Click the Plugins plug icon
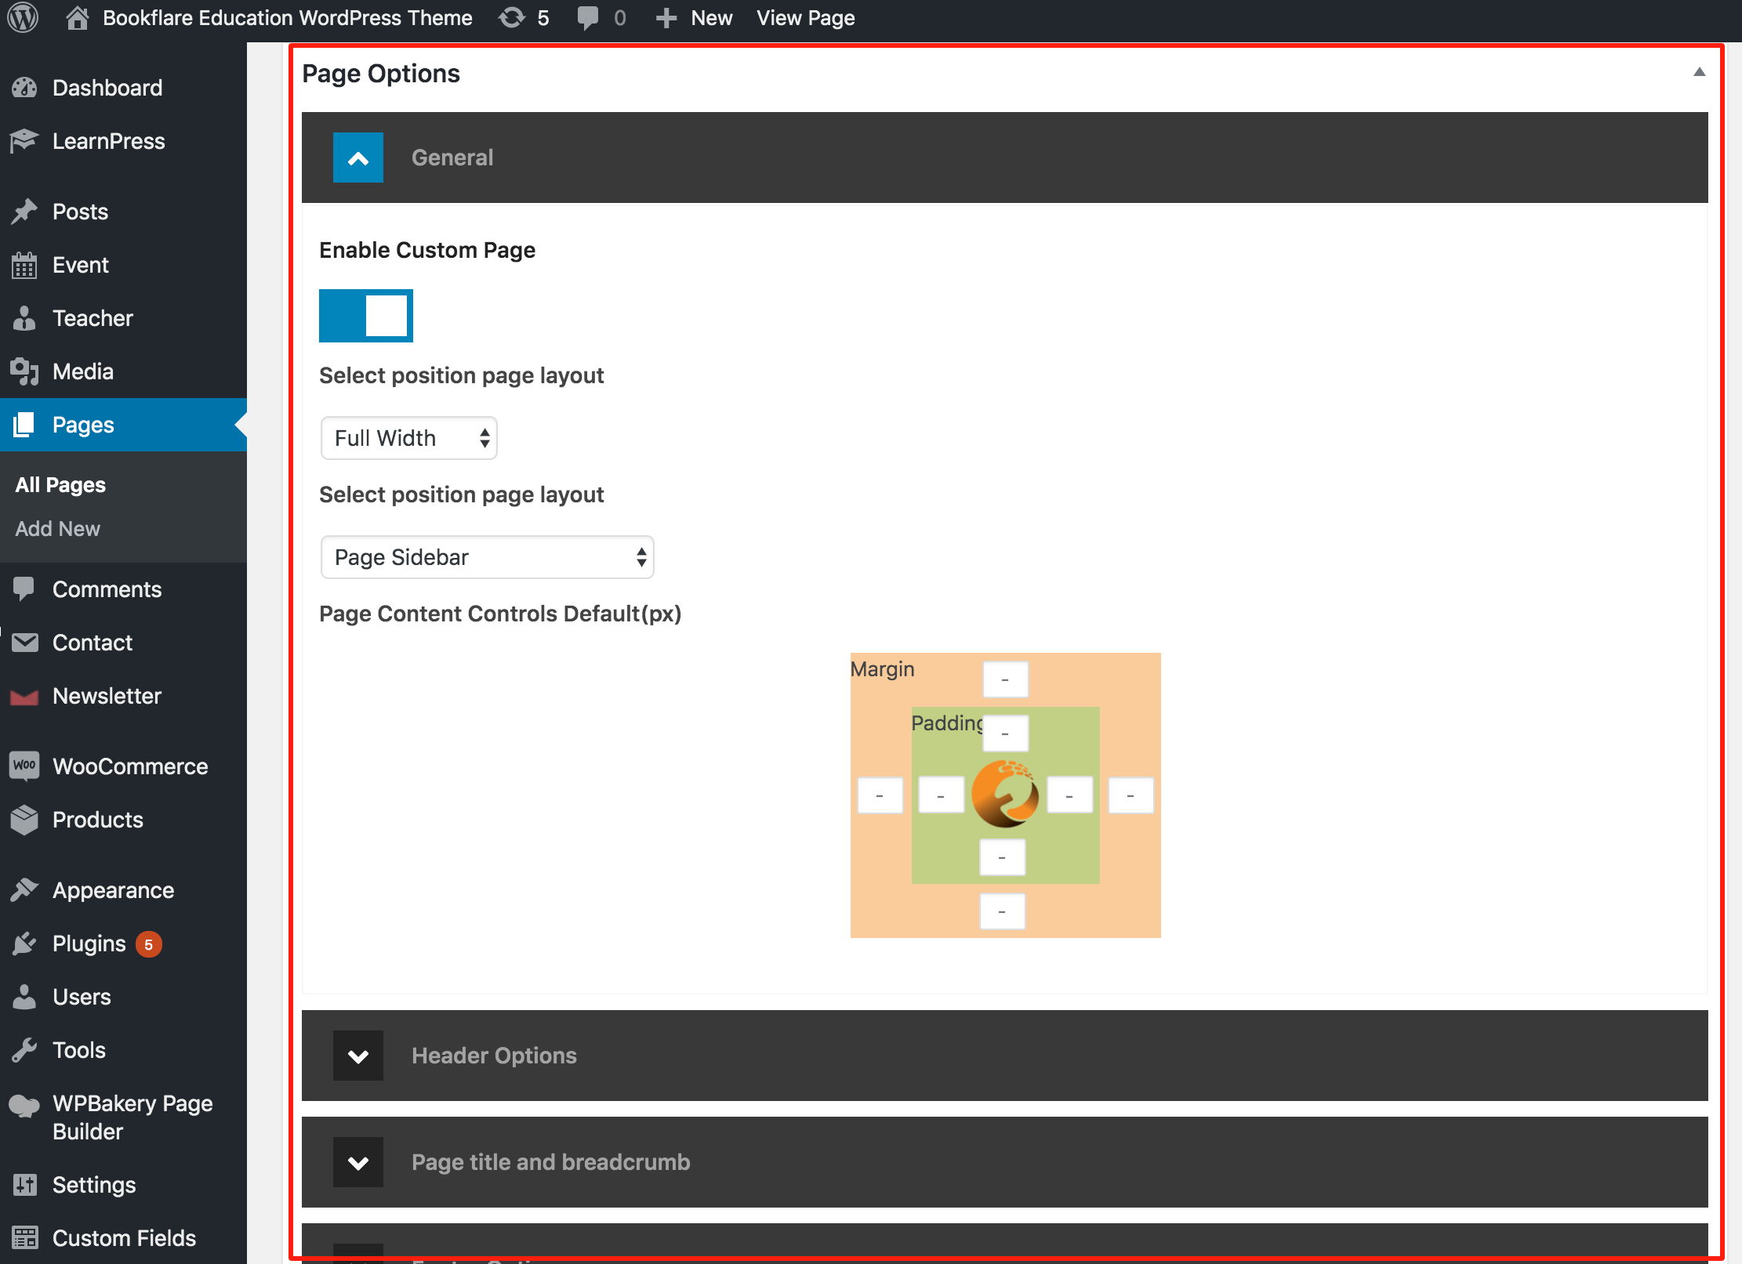 (24, 943)
